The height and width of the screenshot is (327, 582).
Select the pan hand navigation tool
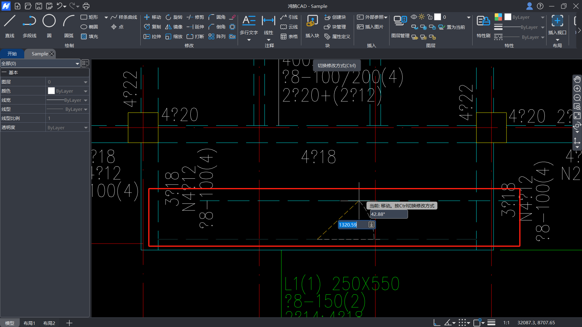coord(577,79)
